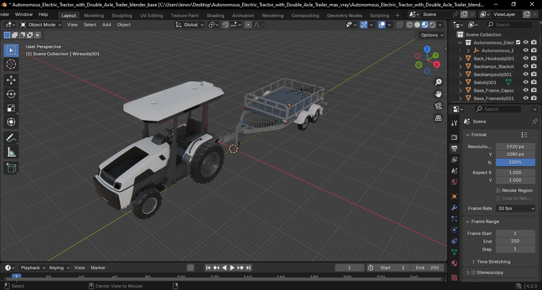The width and height of the screenshot is (542, 290).
Task: Expand the Time Stretching subpanel
Action: pyautogui.click(x=473, y=262)
